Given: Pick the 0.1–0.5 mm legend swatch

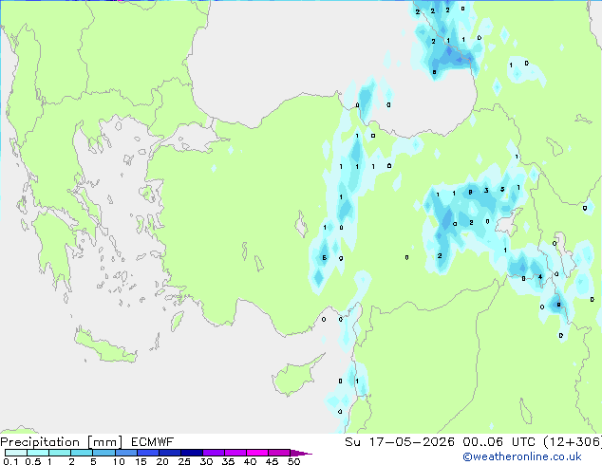Looking at the screenshot, I should [x=16, y=453].
